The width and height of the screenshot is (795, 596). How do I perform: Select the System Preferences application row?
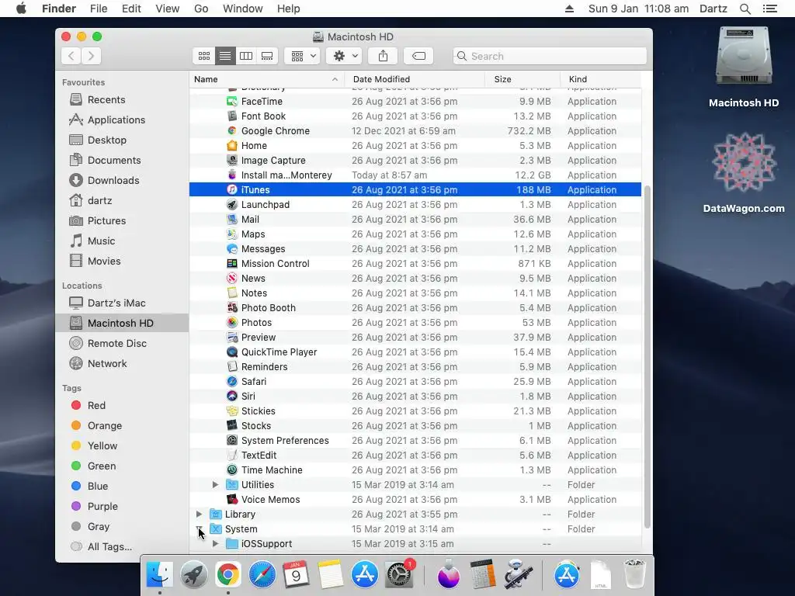click(x=415, y=441)
